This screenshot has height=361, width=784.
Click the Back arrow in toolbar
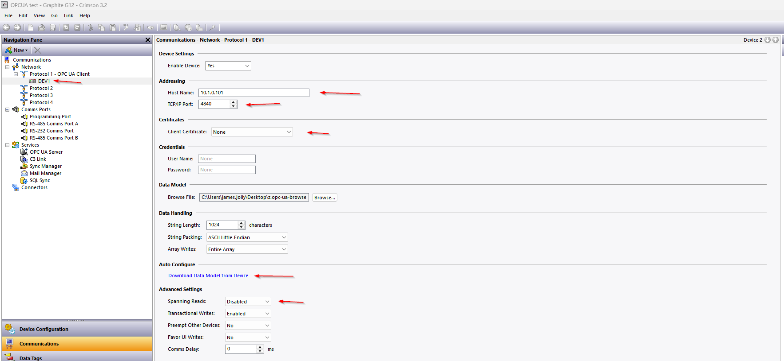(x=6, y=27)
